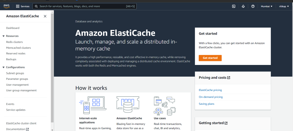Click external link icon beside Getting started
This screenshot has width=293, height=131.
(x=226, y=123)
